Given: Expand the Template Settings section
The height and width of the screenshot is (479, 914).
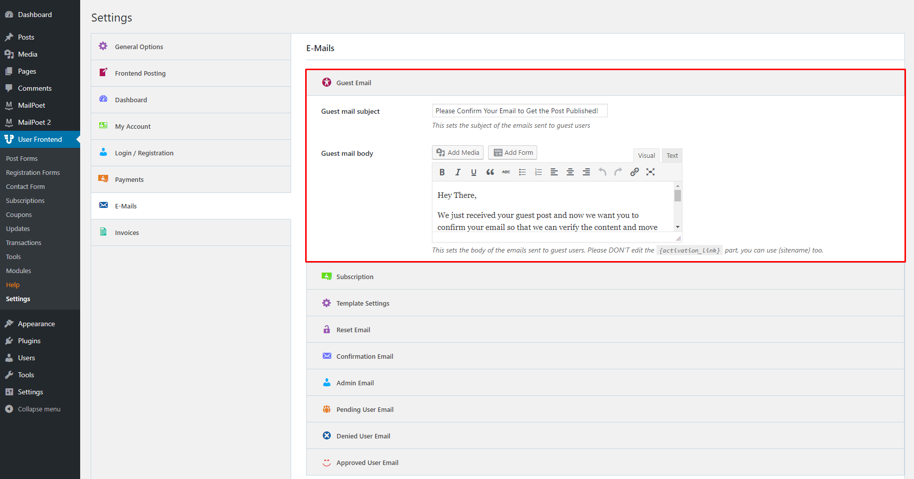Looking at the screenshot, I should 605,303.
